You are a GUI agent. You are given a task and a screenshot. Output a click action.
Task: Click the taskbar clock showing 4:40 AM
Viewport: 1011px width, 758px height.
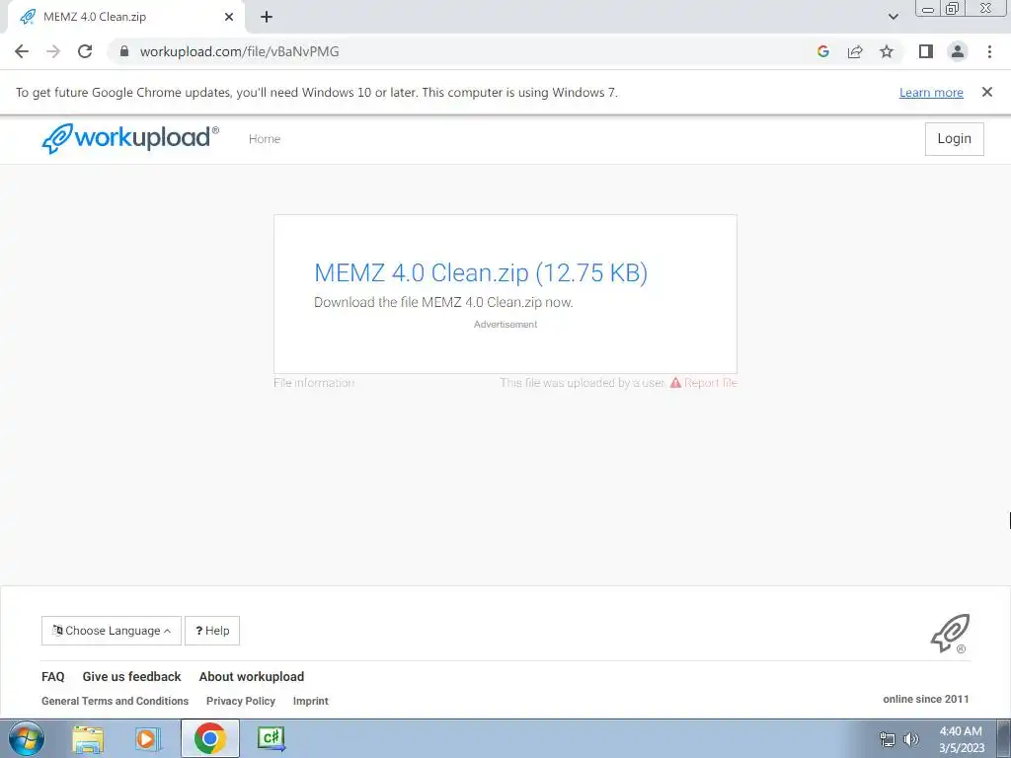coord(962,739)
